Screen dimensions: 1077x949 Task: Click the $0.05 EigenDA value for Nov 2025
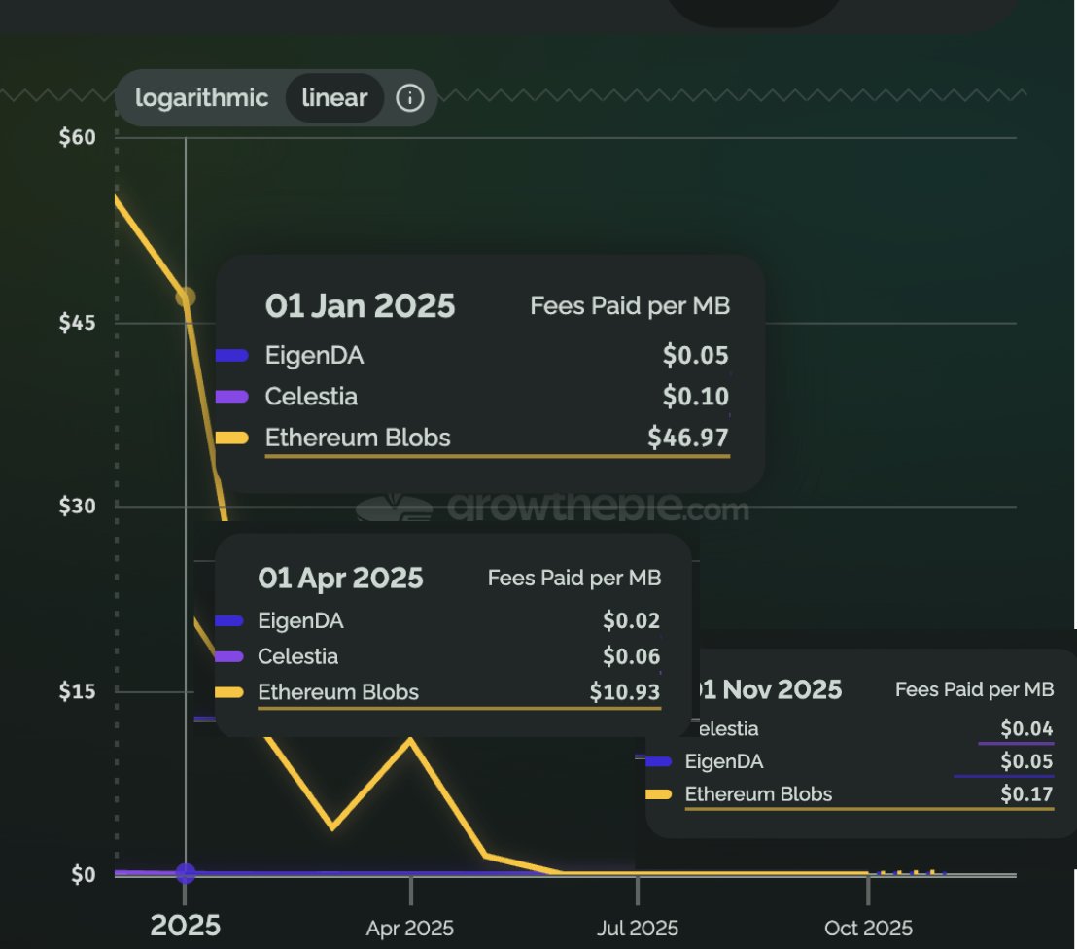pyautogui.click(x=1026, y=761)
